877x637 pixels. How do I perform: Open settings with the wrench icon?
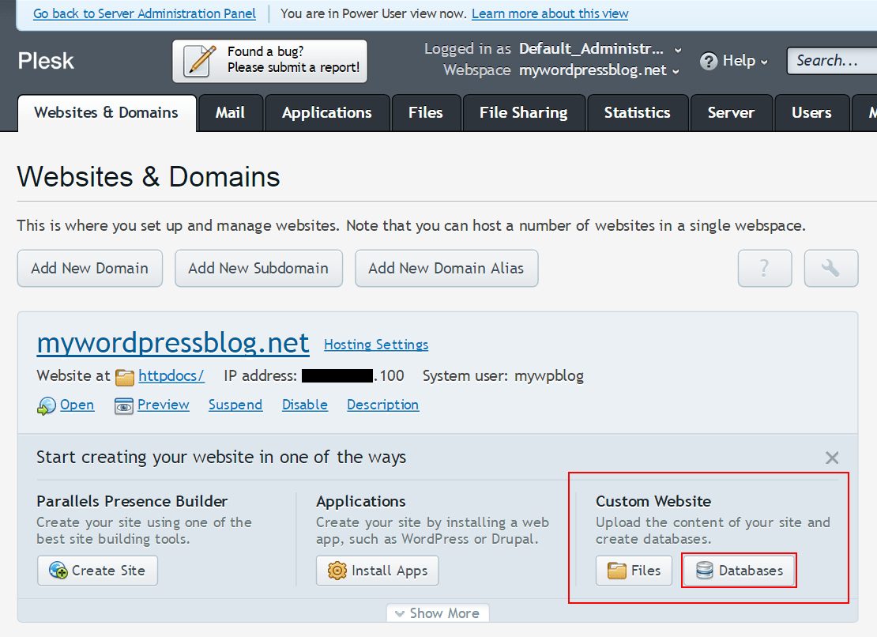(x=830, y=268)
